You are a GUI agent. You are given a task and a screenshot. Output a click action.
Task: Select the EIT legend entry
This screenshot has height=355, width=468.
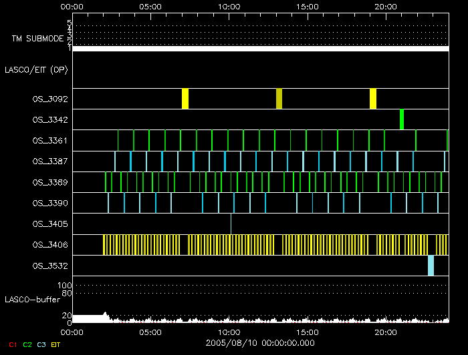point(56,344)
